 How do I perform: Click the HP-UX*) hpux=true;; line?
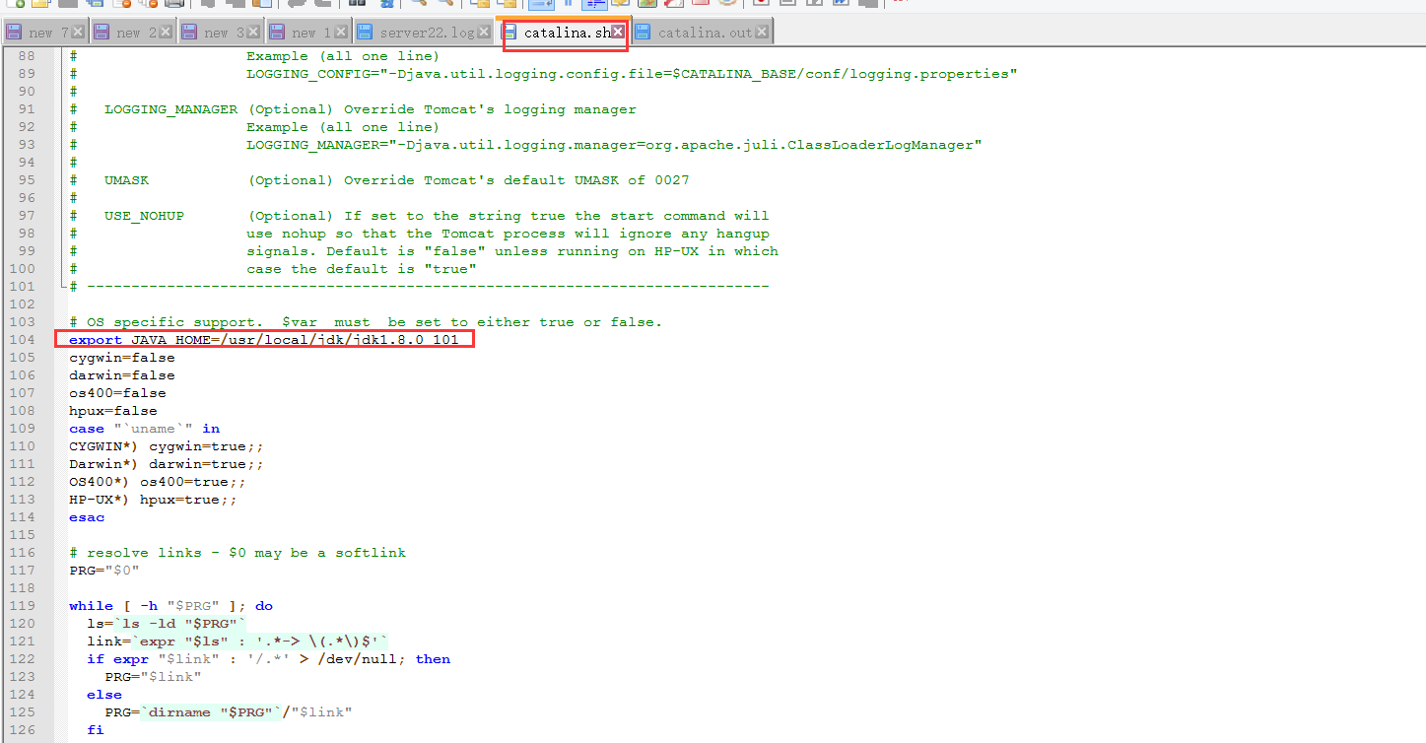(153, 500)
